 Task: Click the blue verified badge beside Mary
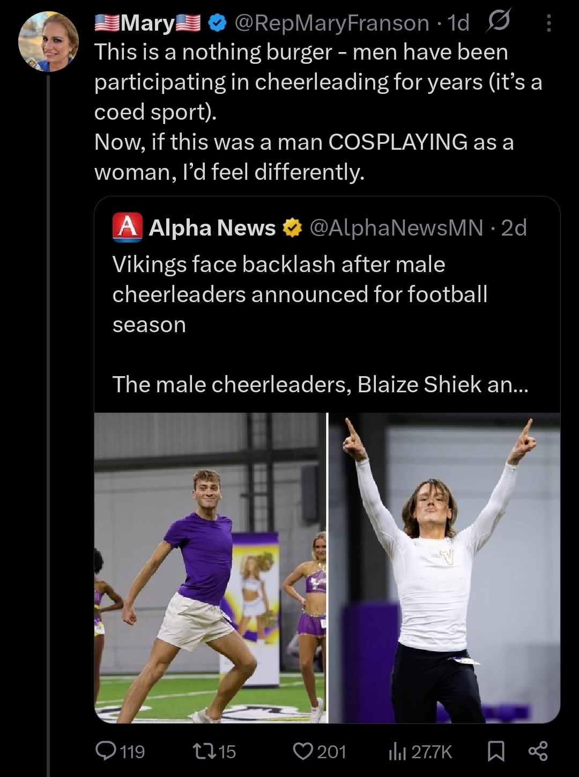pyautogui.click(x=217, y=23)
